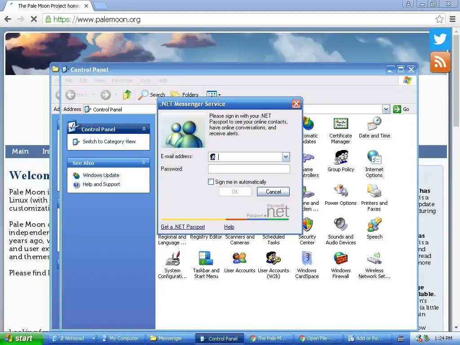Click Switch to Category View link
This screenshot has height=345, width=460.
109,142
